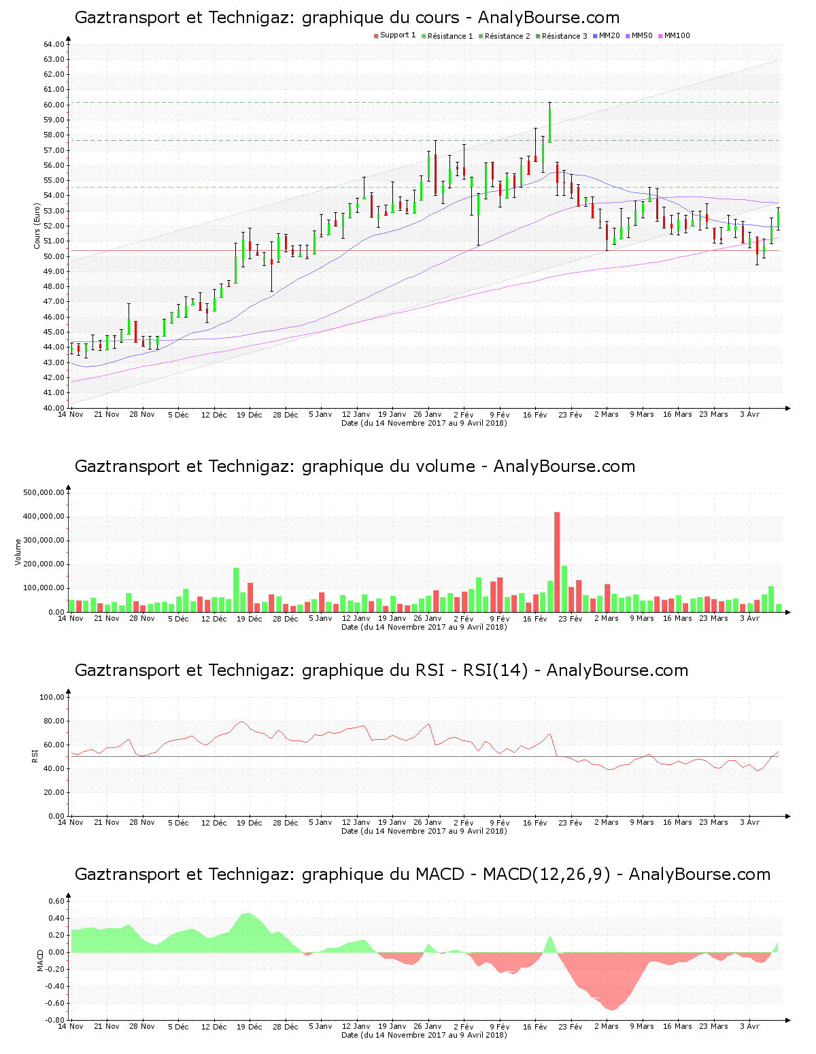Click the '14 Nov' date on price chart
The width and height of the screenshot is (816, 1054).
70,414
